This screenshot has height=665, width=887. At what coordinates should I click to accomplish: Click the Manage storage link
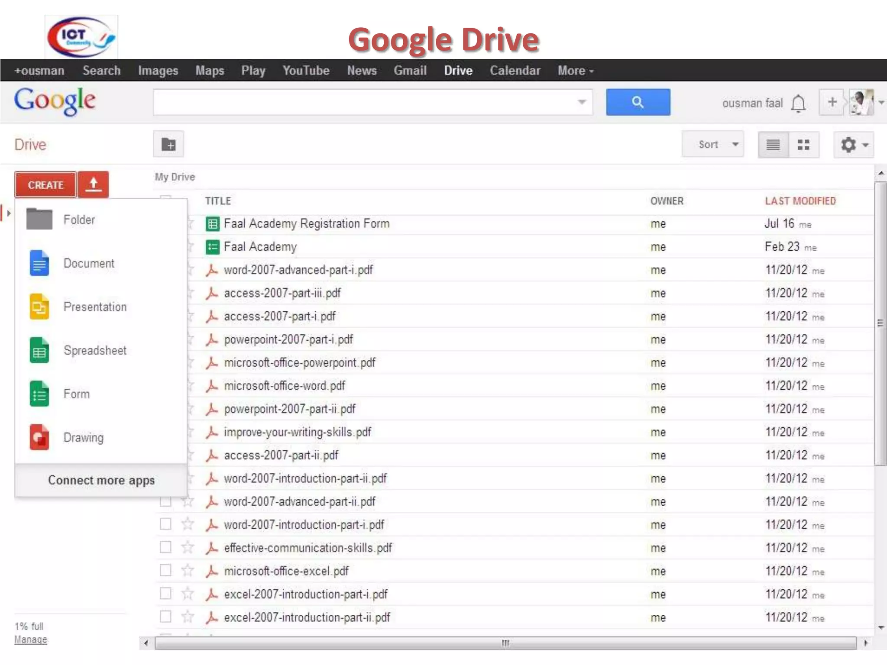(30, 639)
